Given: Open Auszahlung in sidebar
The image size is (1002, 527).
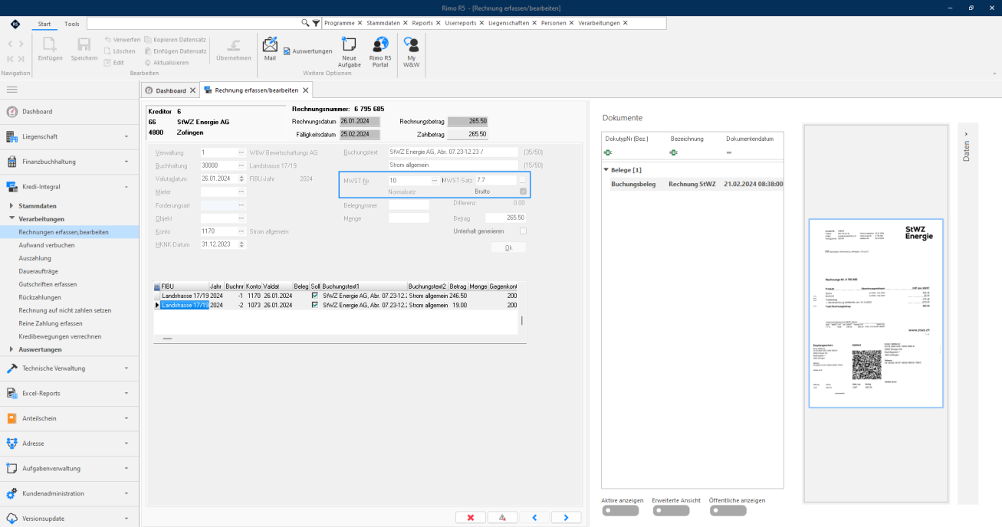Looking at the screenshot, I should 35,258.
